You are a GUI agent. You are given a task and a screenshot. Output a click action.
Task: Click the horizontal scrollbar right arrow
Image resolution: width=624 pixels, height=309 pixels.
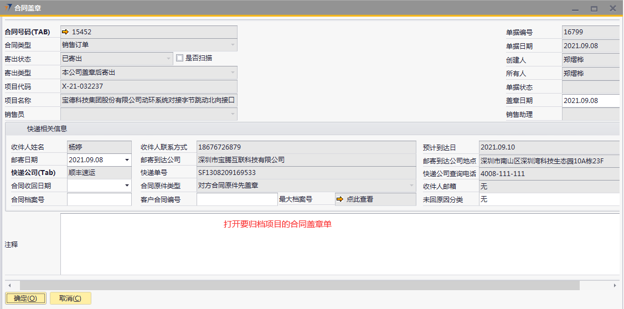tap(615, 285)
